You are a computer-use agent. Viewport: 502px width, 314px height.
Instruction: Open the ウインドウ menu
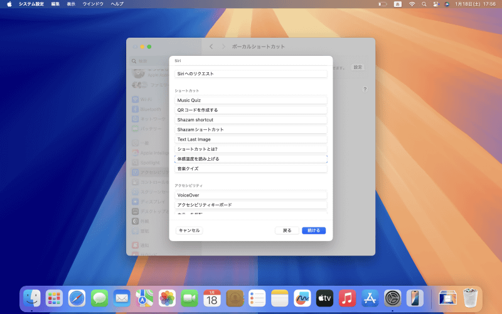(x=93, y=4)
